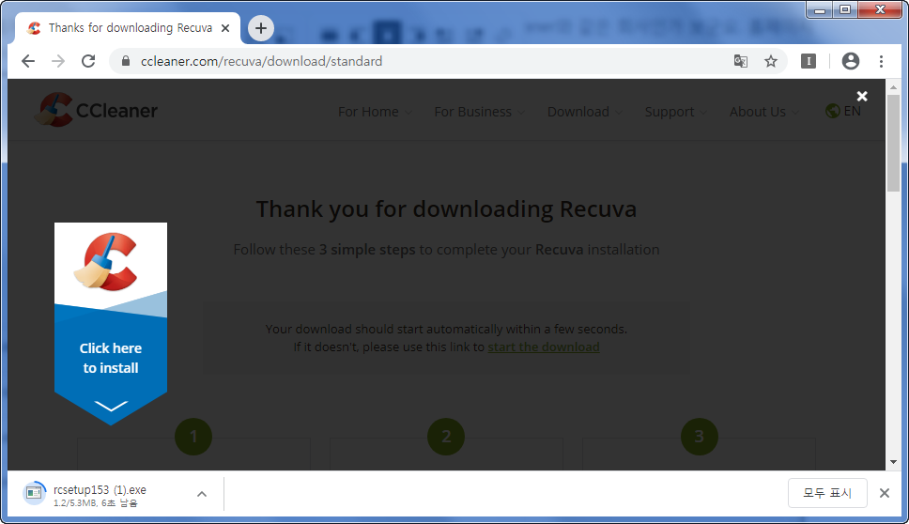Click the padlock site info icon

(x=126, y=61)
